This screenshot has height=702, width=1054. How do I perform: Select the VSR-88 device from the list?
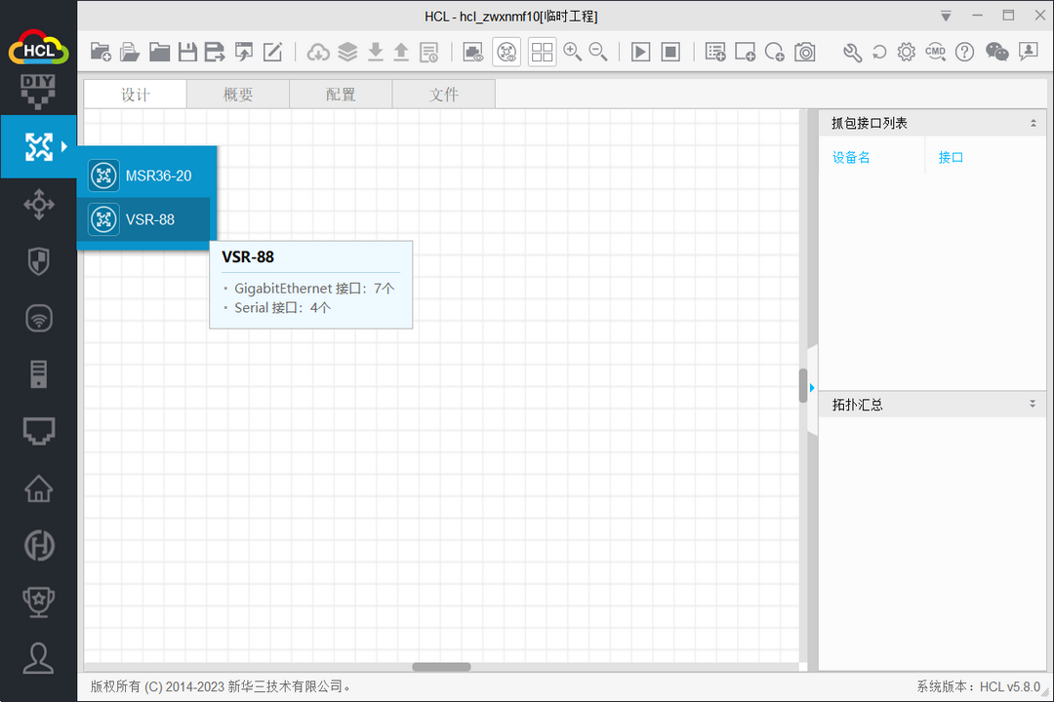pos(144,219)
